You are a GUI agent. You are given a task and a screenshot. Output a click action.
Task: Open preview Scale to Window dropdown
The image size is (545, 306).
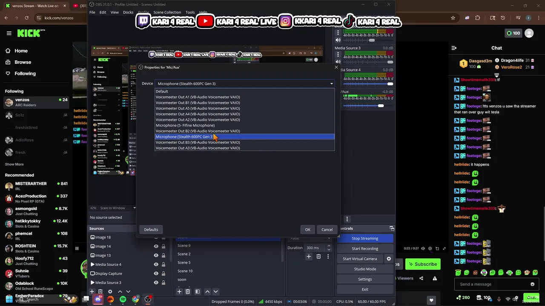pyautogui.click(x=117, y=208)
